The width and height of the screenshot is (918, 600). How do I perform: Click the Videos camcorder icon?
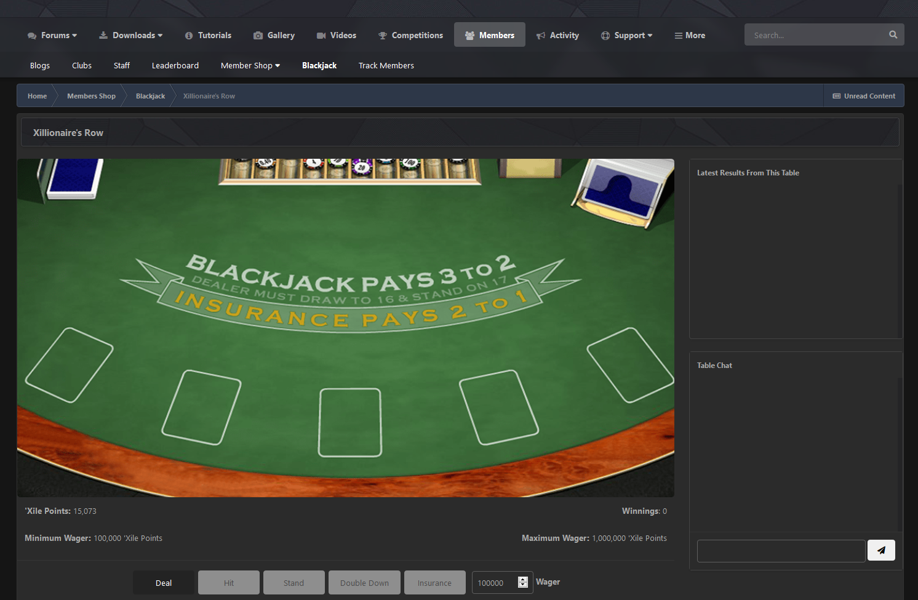pyautogui.click(x=321, y=36)
